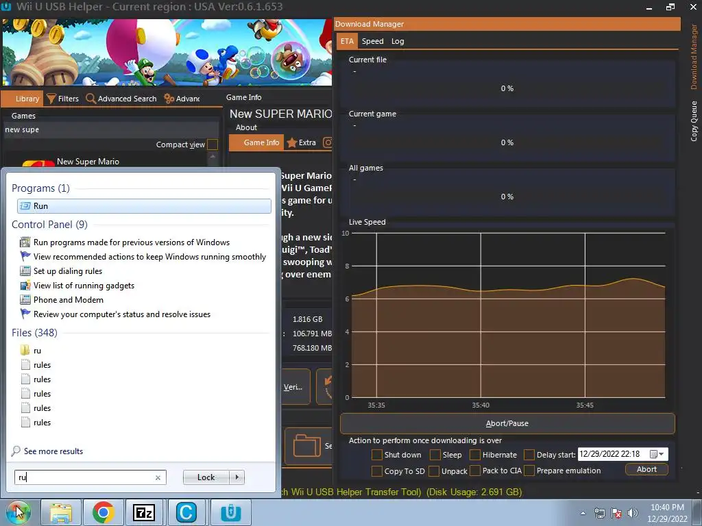The height and width of the screenshot is (526, 702).
Task: Open Review your computer's status item
Action: tap(115, 314)
